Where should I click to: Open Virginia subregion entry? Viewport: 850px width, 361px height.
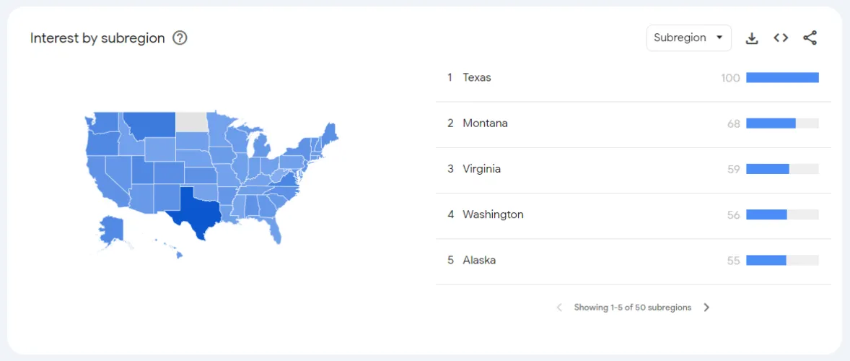(481, 169)
